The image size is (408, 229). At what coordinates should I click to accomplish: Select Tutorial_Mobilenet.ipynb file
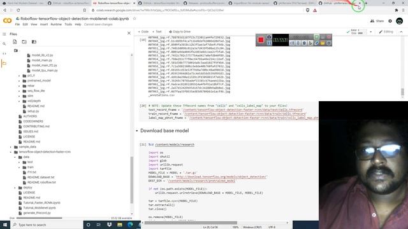(x=40, y=208)
